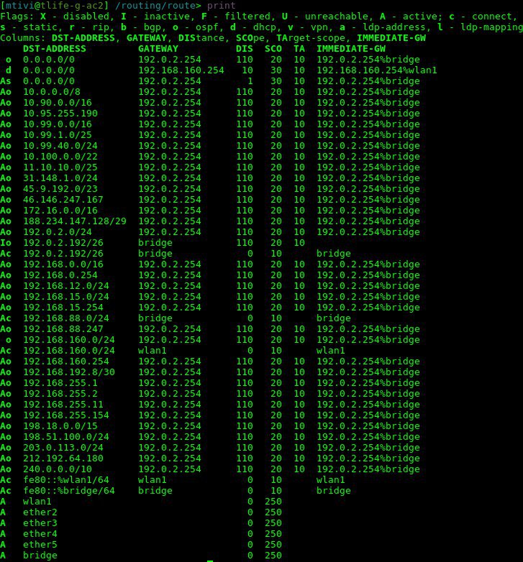This screenshot has width=523, height=562.
Task: Select destination '192.168.255.11'
Action: pyautogui.click(x=63, y=404)
